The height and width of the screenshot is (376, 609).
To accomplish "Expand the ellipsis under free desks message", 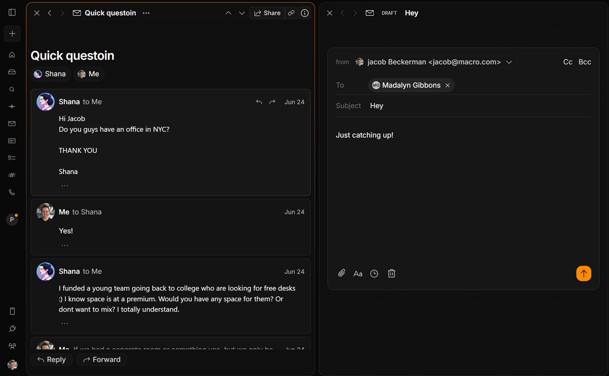I will coord(65,323).
